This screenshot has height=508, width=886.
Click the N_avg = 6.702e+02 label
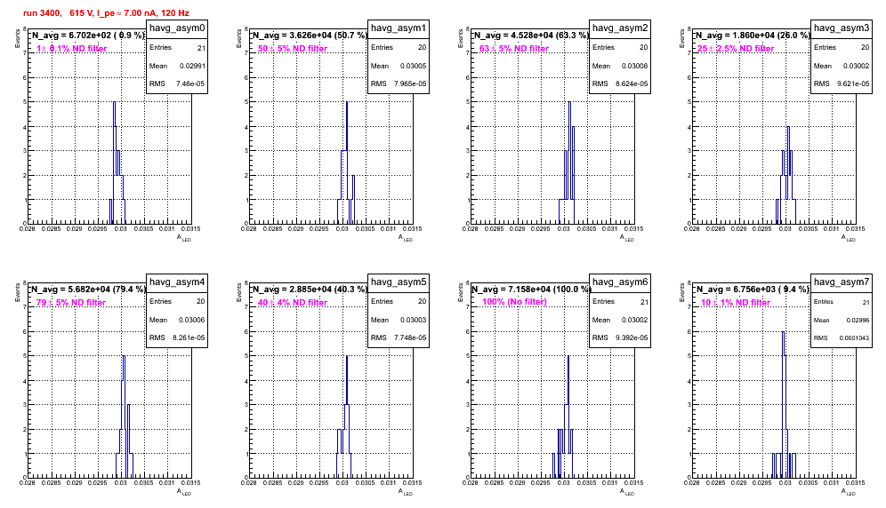click(x=87, y=35)
